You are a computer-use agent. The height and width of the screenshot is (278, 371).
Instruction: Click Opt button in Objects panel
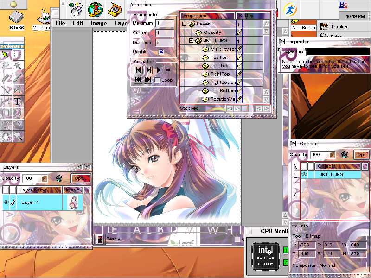pos(361,155)
